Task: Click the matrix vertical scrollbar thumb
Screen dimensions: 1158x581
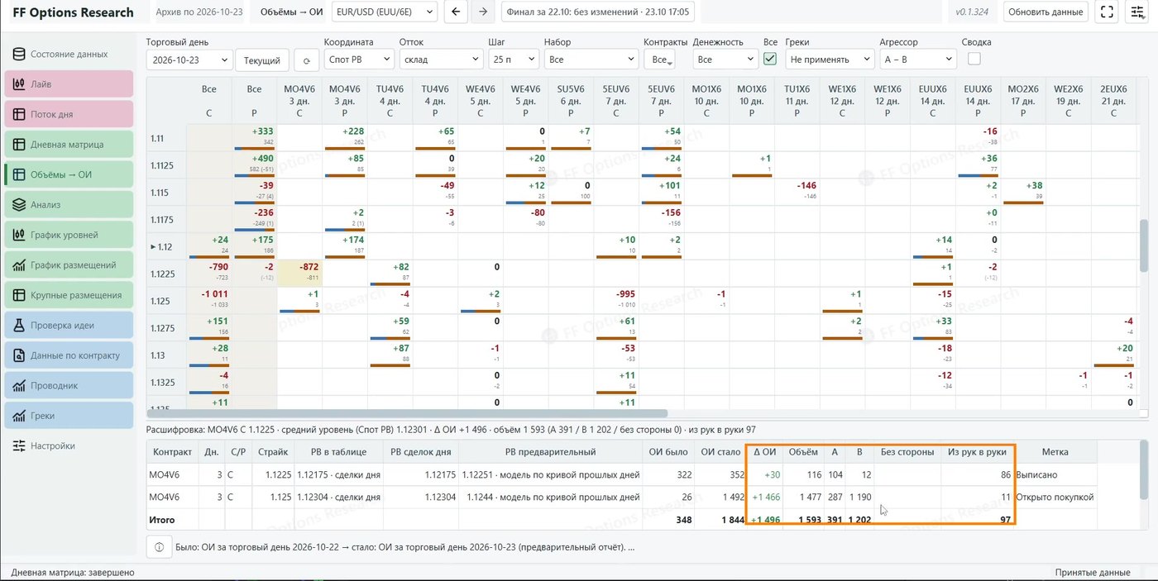Action: (x=1144, y=245)
